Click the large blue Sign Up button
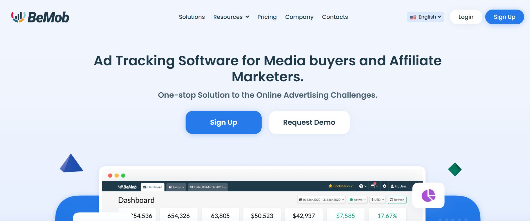The width and height of the screenshot is (530, 221). click(x=224, y=122)
